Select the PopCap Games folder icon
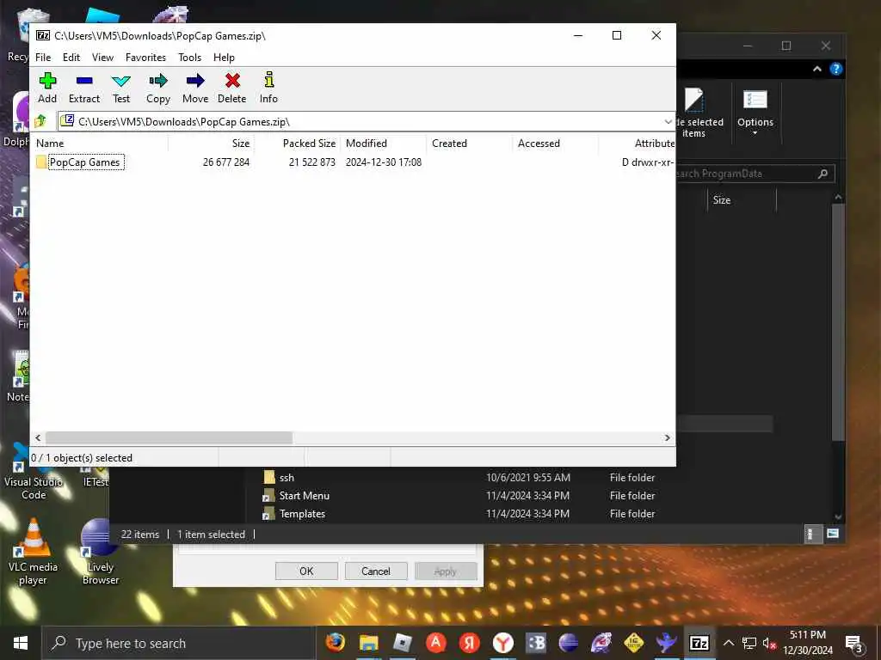Viewport: 881px width, 660px height. (41, 162)
